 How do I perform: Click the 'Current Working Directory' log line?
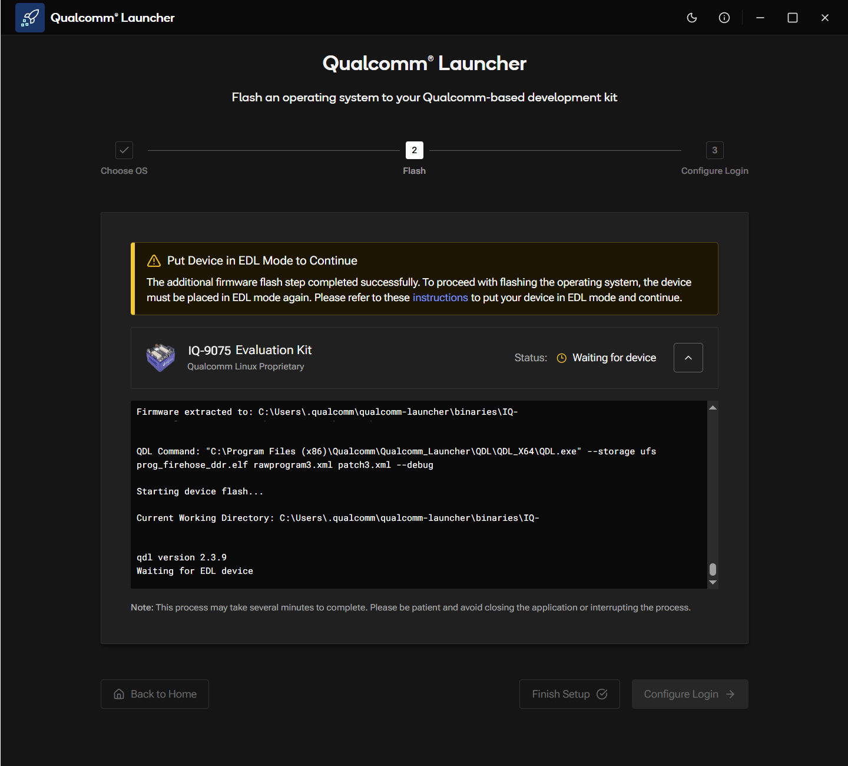point(338,518)
